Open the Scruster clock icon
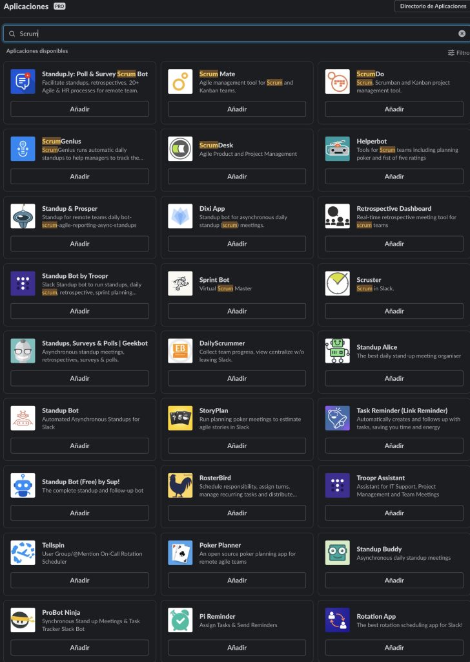The height and width of the screenshot is (662, 470). (337, 283)
